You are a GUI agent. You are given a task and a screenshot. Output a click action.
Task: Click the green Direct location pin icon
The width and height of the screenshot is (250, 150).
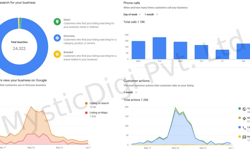point(57,22)
